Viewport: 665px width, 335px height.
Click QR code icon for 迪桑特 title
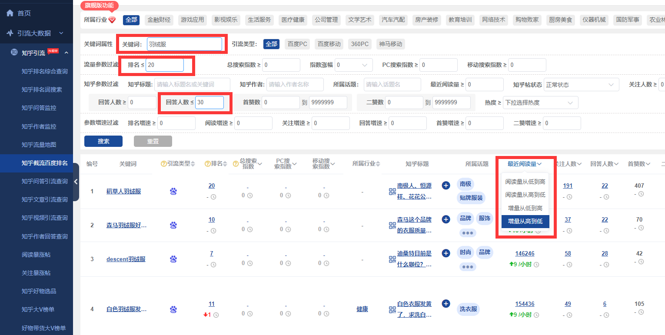[392, 259]
